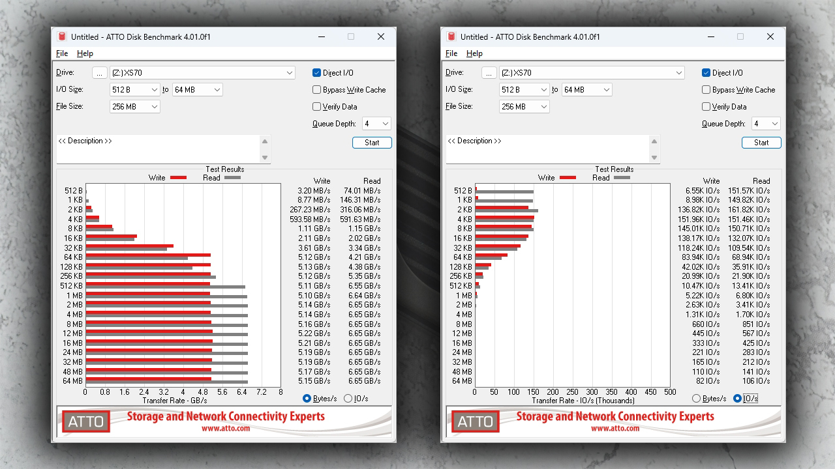The image size is (835, 469).
Task: Click '2 KB' row label in right window chart
Action: coord(464,210)
